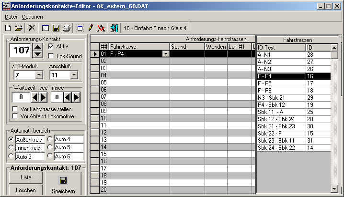Click the Anforderungs-Kontakt number field 107

[x=21, y=51]
